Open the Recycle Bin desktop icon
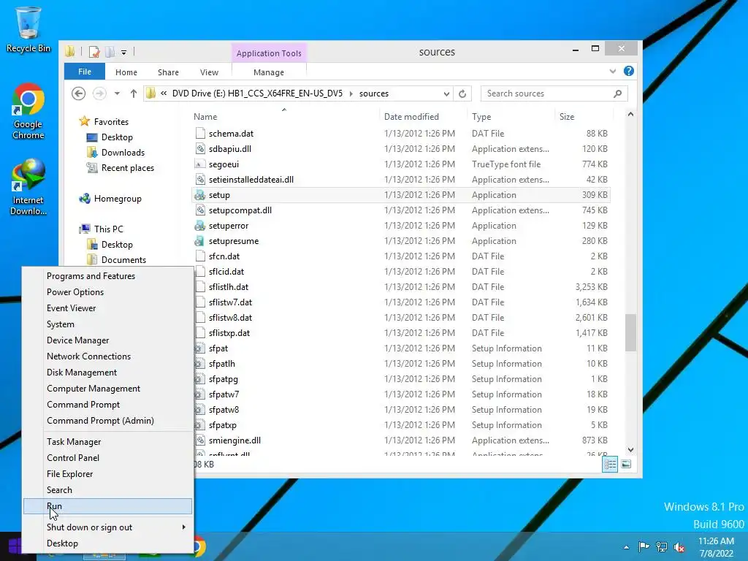The height and width of the screenshot is (561, 748). (28, 28)
